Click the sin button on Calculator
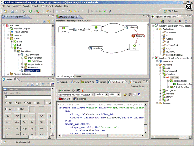194x146 pixels. [x=17, y=129]
